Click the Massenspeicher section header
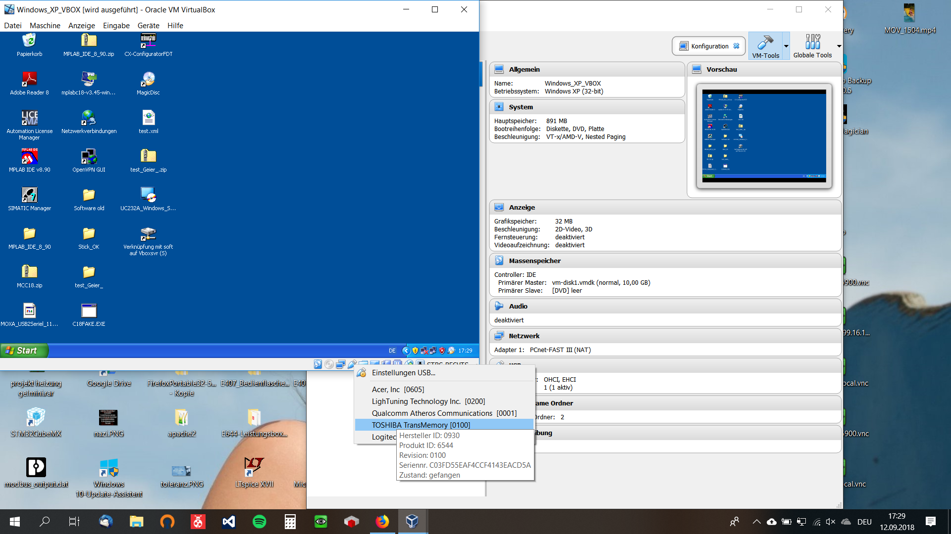Image resolution: width=951 pixels, height=534 pixels. click(665, 261)
